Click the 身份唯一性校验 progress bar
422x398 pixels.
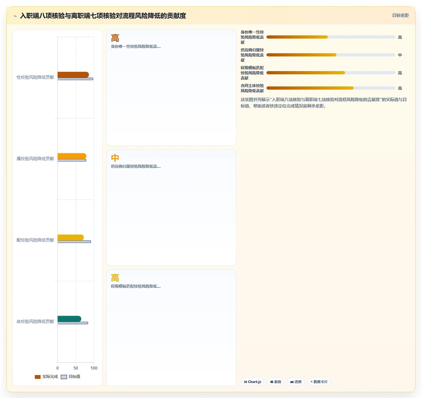pos(331,37)
